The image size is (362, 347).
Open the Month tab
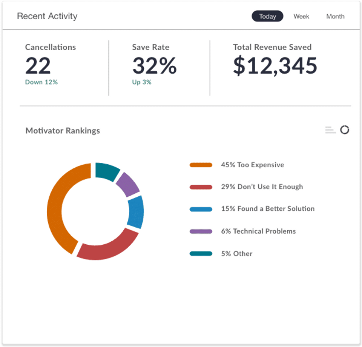coord(335,16)
